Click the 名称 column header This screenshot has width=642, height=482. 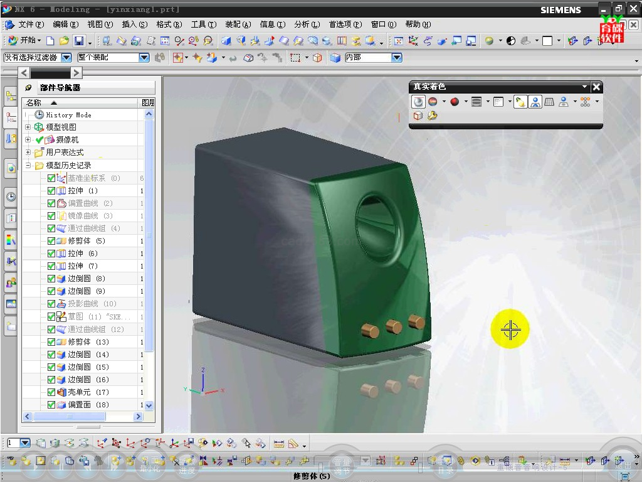[x=34, y=102]
